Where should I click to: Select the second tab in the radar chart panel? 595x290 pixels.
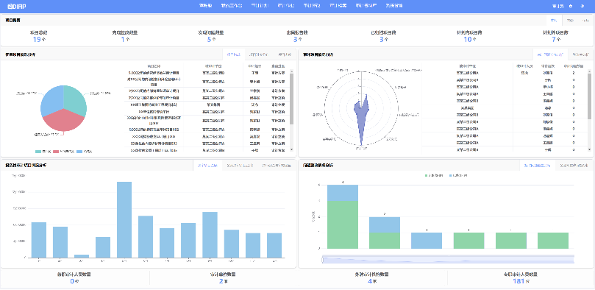580,54
